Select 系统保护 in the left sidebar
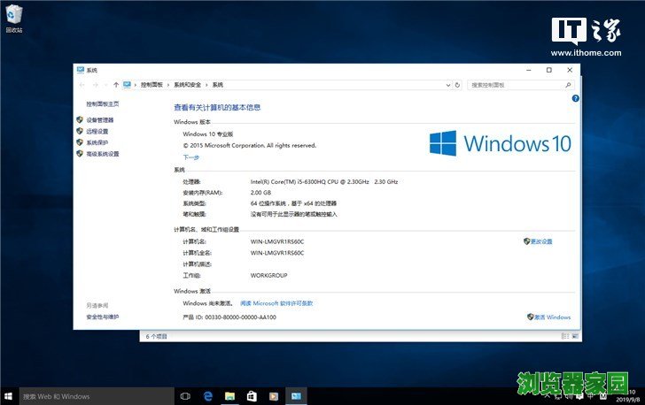The height and width of the screenshot is (405, 645). [97, 142]
